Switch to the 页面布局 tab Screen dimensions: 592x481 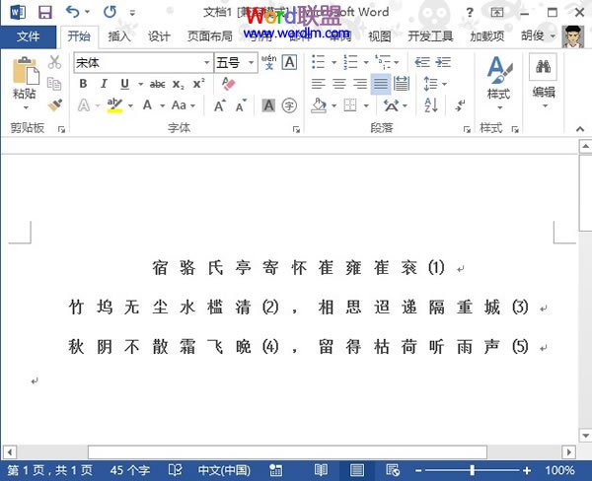coord(210,36)
